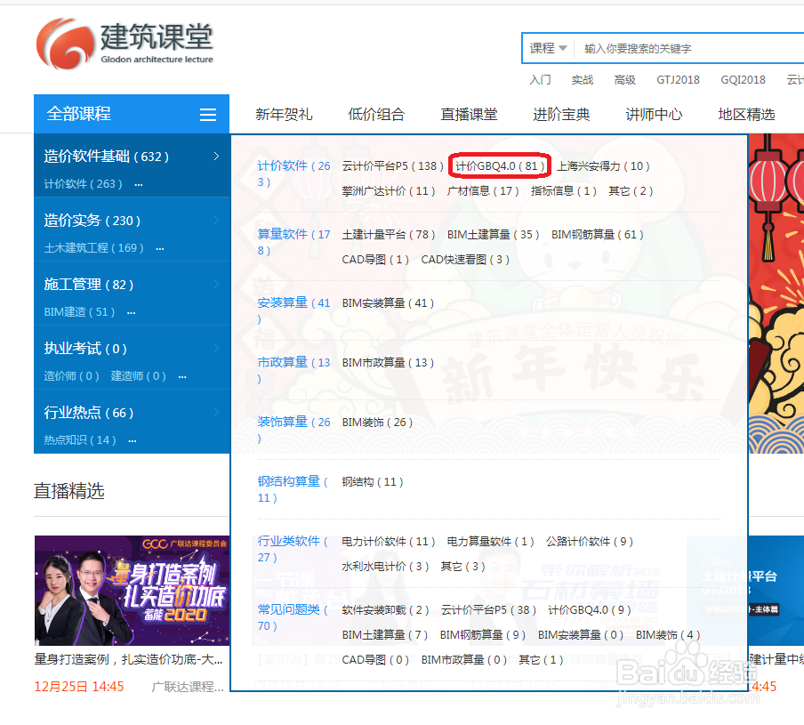Expand 施工管理 (82) category arrow
The width and height of the screenshot is (804, 725).
tap(216, 284)
